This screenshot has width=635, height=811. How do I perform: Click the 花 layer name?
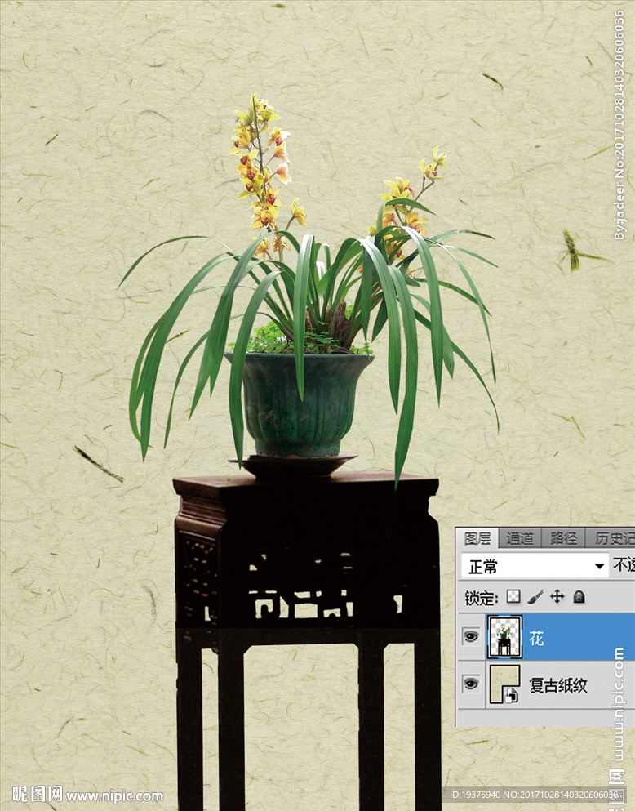pyautogui.click(x=535, y=639)
